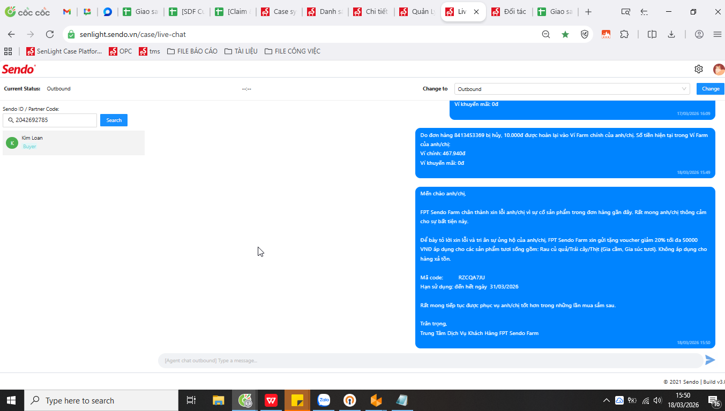Viewport: 725px width, 411px height.
Task: Click the Task View icon on the taskbar
Action: [191, 400]
